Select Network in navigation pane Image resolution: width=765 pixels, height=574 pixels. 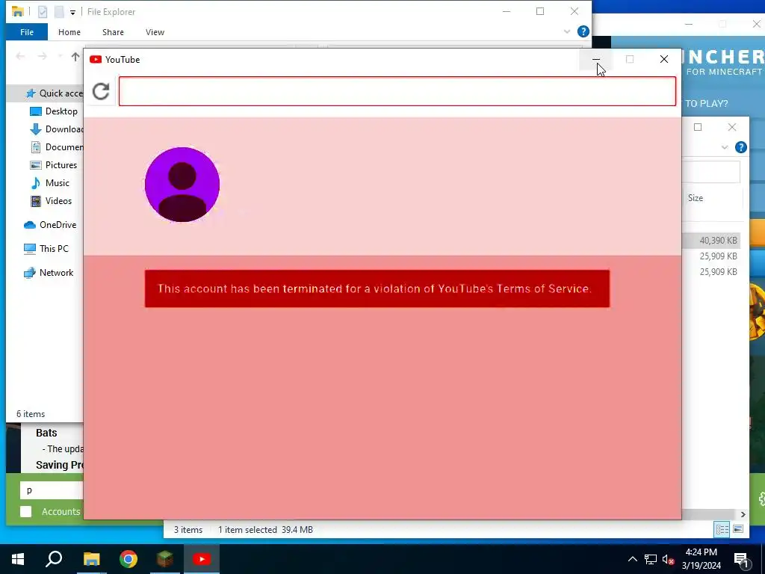click(x=49, y=273)
